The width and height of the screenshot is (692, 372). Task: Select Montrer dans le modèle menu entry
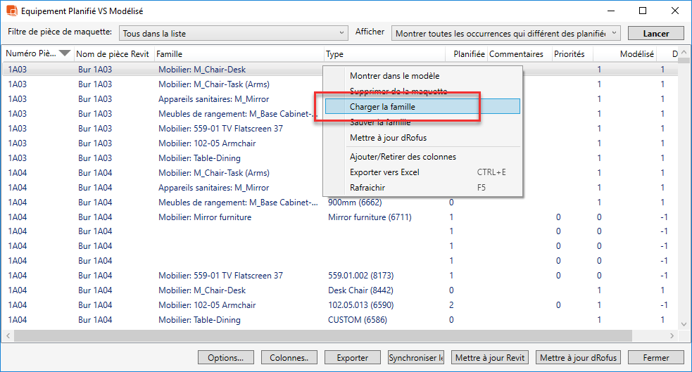[394, 76]
